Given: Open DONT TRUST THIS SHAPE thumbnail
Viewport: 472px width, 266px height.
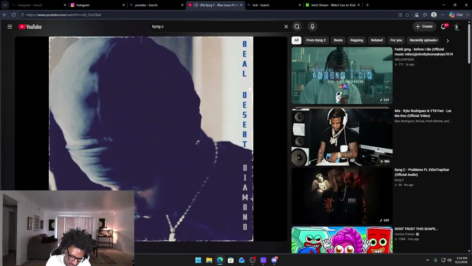Looking at the screenshot, I should coord(342,240).
